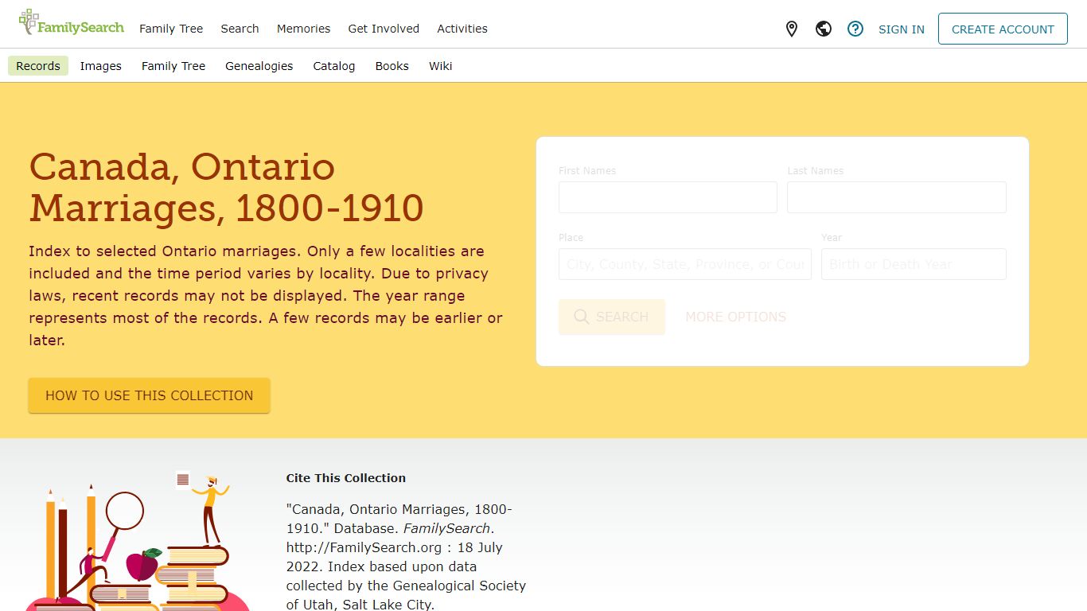Focus the Year input field

(x=914, y=264)
